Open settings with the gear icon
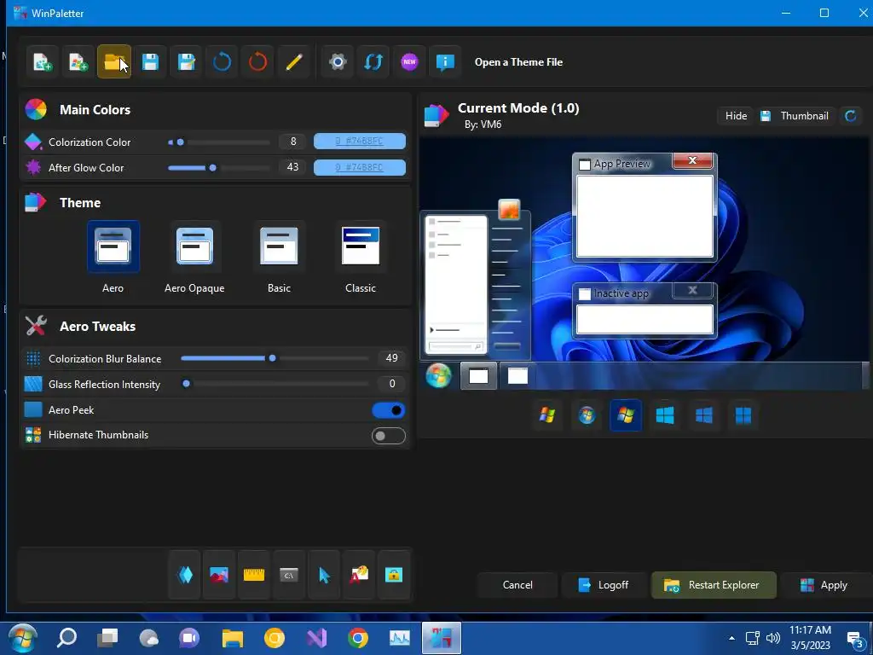 pos(338,61)
